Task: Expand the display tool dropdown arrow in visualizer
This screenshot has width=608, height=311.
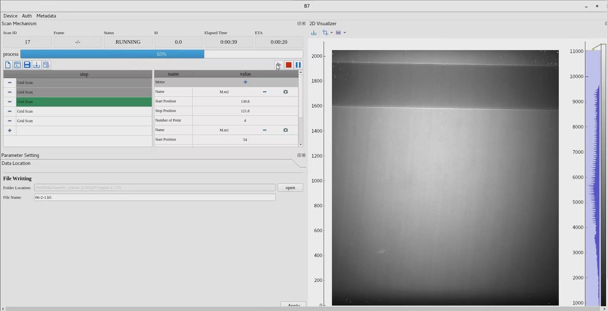Action: [345, 33]
